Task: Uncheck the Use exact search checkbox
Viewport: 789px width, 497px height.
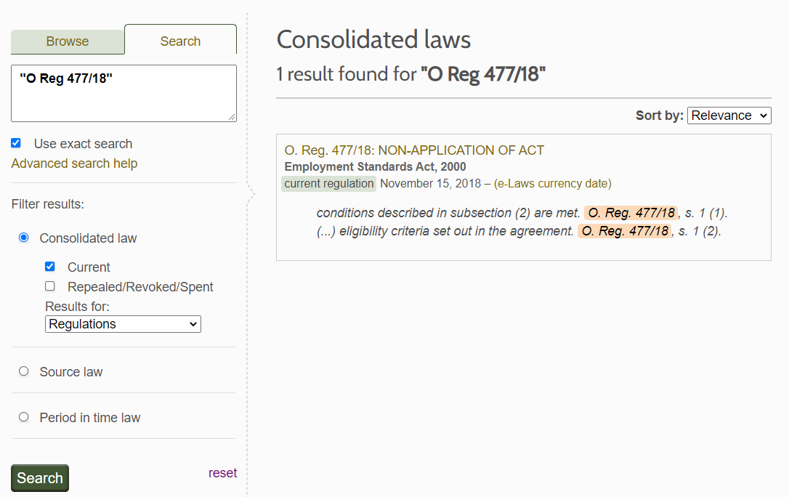Action: click(15, 142)
